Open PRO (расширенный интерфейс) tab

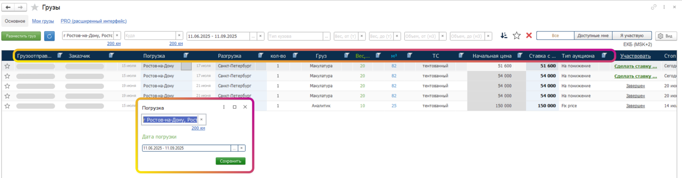tap(93, 21)
